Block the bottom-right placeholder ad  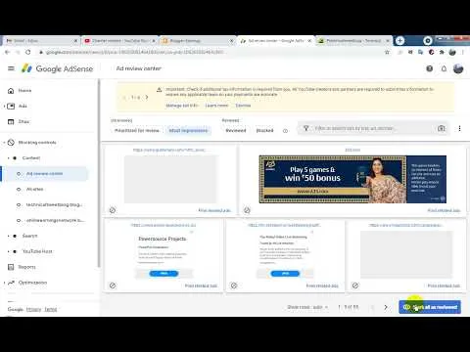355,286
